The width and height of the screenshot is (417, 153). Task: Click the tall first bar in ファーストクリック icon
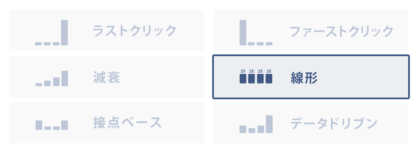pos(243,33)
